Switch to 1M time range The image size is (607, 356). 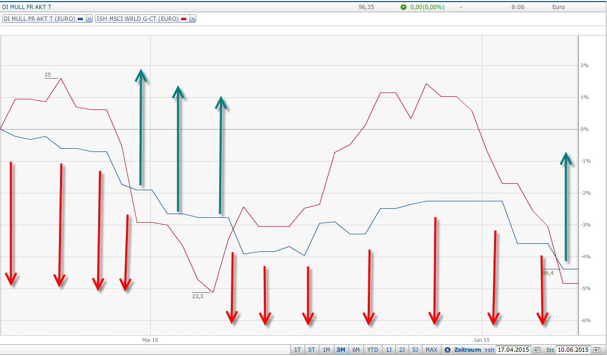click(326, 350)
